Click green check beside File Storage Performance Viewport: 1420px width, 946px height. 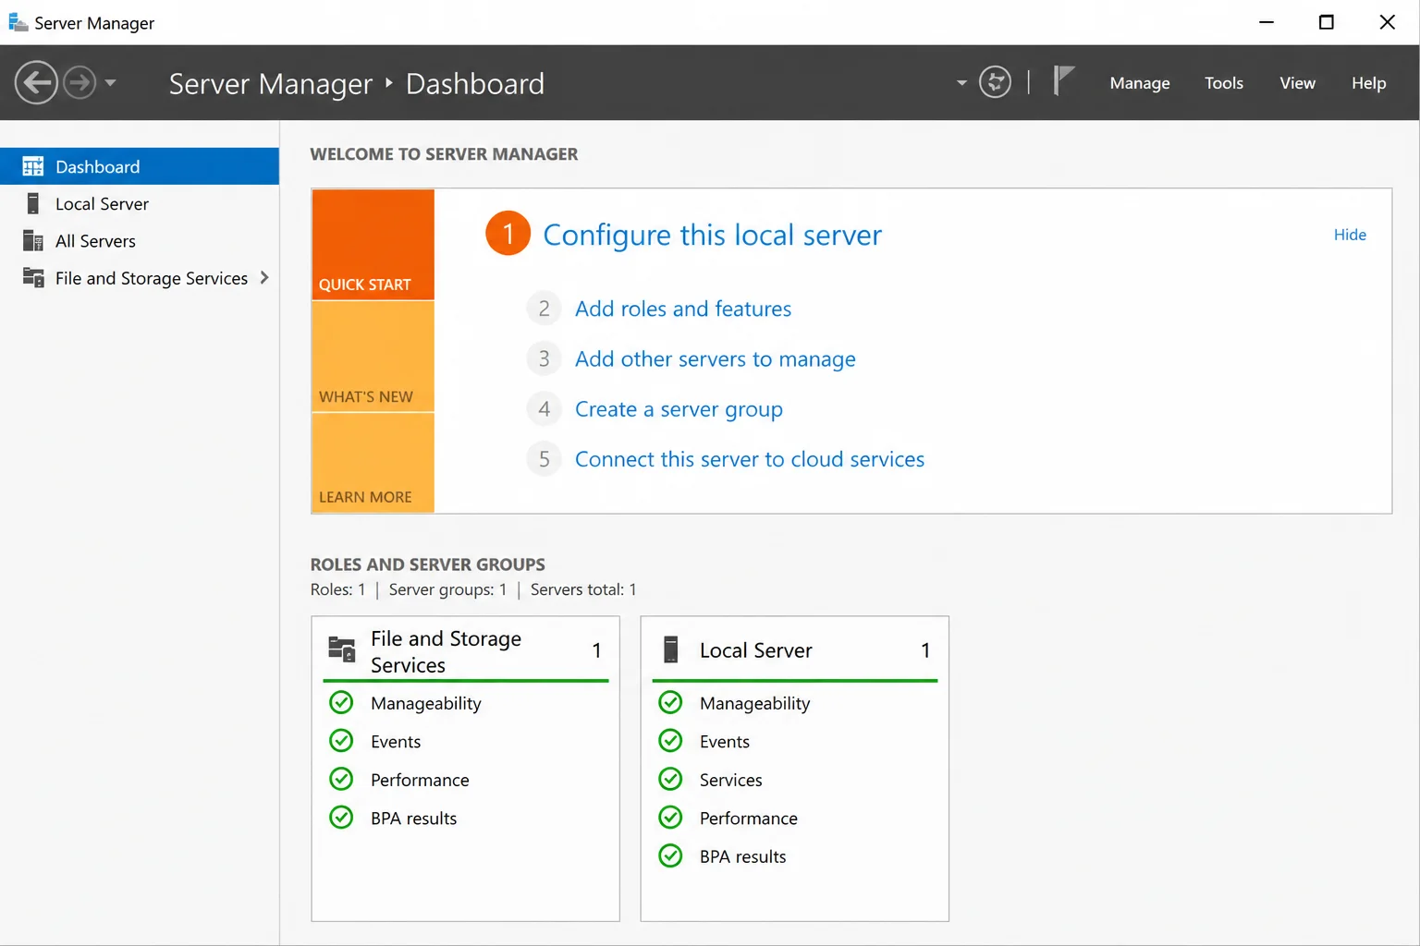pos(341,779)
